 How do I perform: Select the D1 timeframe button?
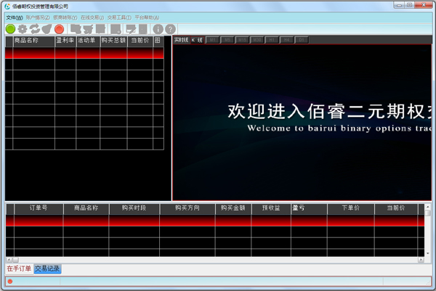tap(302, 40)
